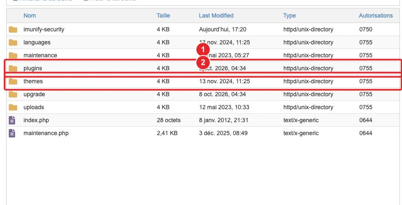Click the httpd/unix-directory type of themes
Image resolution: width=402 pixels, height=205 pixels.
[x=308, y=81]
